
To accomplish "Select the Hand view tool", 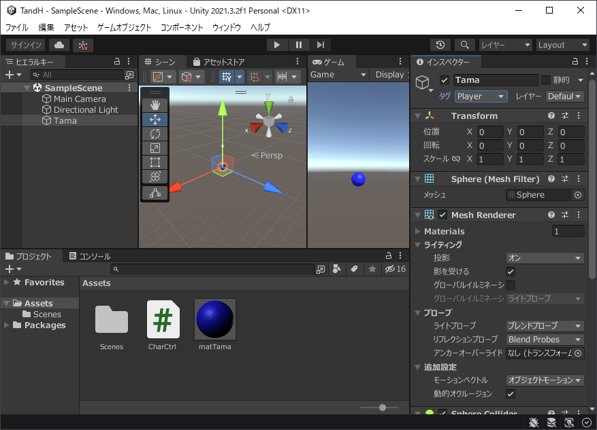I will pyautogui.click(x=155, y=105).
